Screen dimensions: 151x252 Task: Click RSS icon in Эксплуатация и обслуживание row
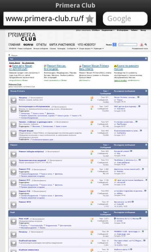pyautogui.click(x=92, y=107)
